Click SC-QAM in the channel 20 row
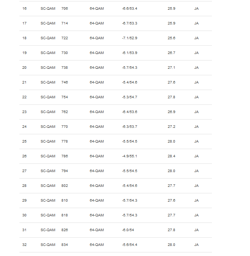The height and width of the screenshot is (256, 250). point(48,67)
